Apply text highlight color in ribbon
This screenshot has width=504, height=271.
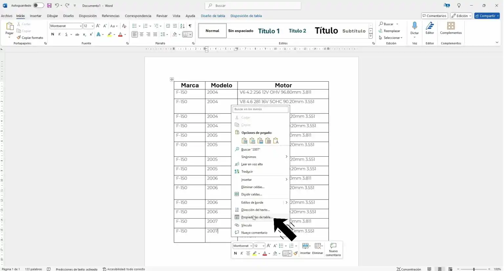pos(110,34)
